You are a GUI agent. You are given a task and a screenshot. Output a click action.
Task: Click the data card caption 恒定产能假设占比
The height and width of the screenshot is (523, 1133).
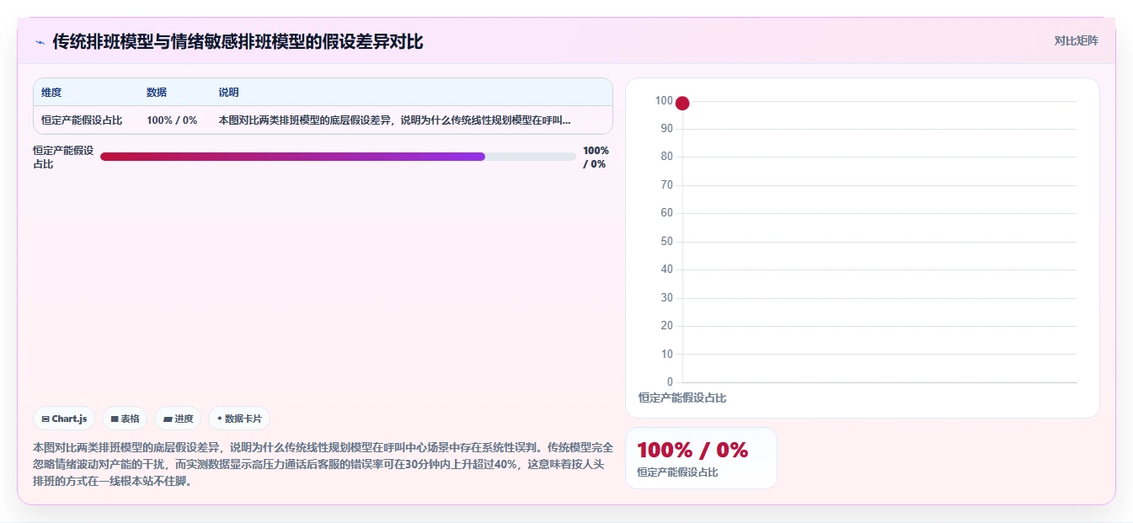click(x=677, y=472)
